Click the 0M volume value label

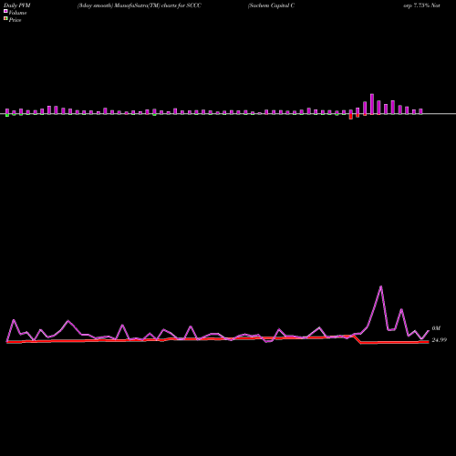pos(436,328)
